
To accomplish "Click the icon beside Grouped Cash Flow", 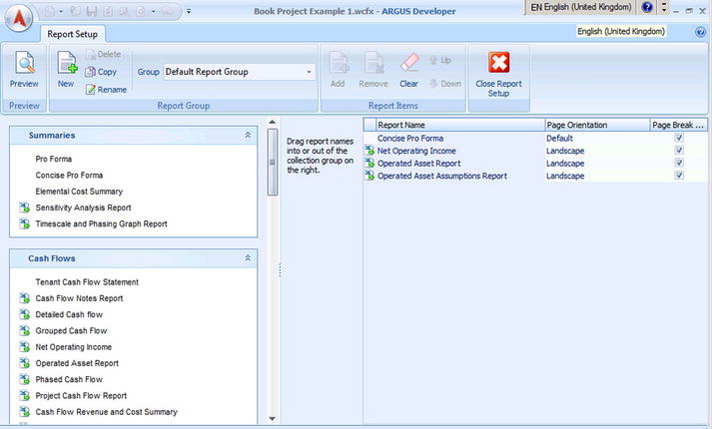I will [25, 330].
